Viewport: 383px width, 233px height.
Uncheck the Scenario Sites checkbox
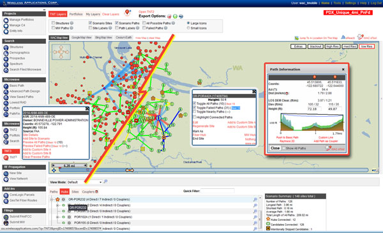[x=90, y=23]
